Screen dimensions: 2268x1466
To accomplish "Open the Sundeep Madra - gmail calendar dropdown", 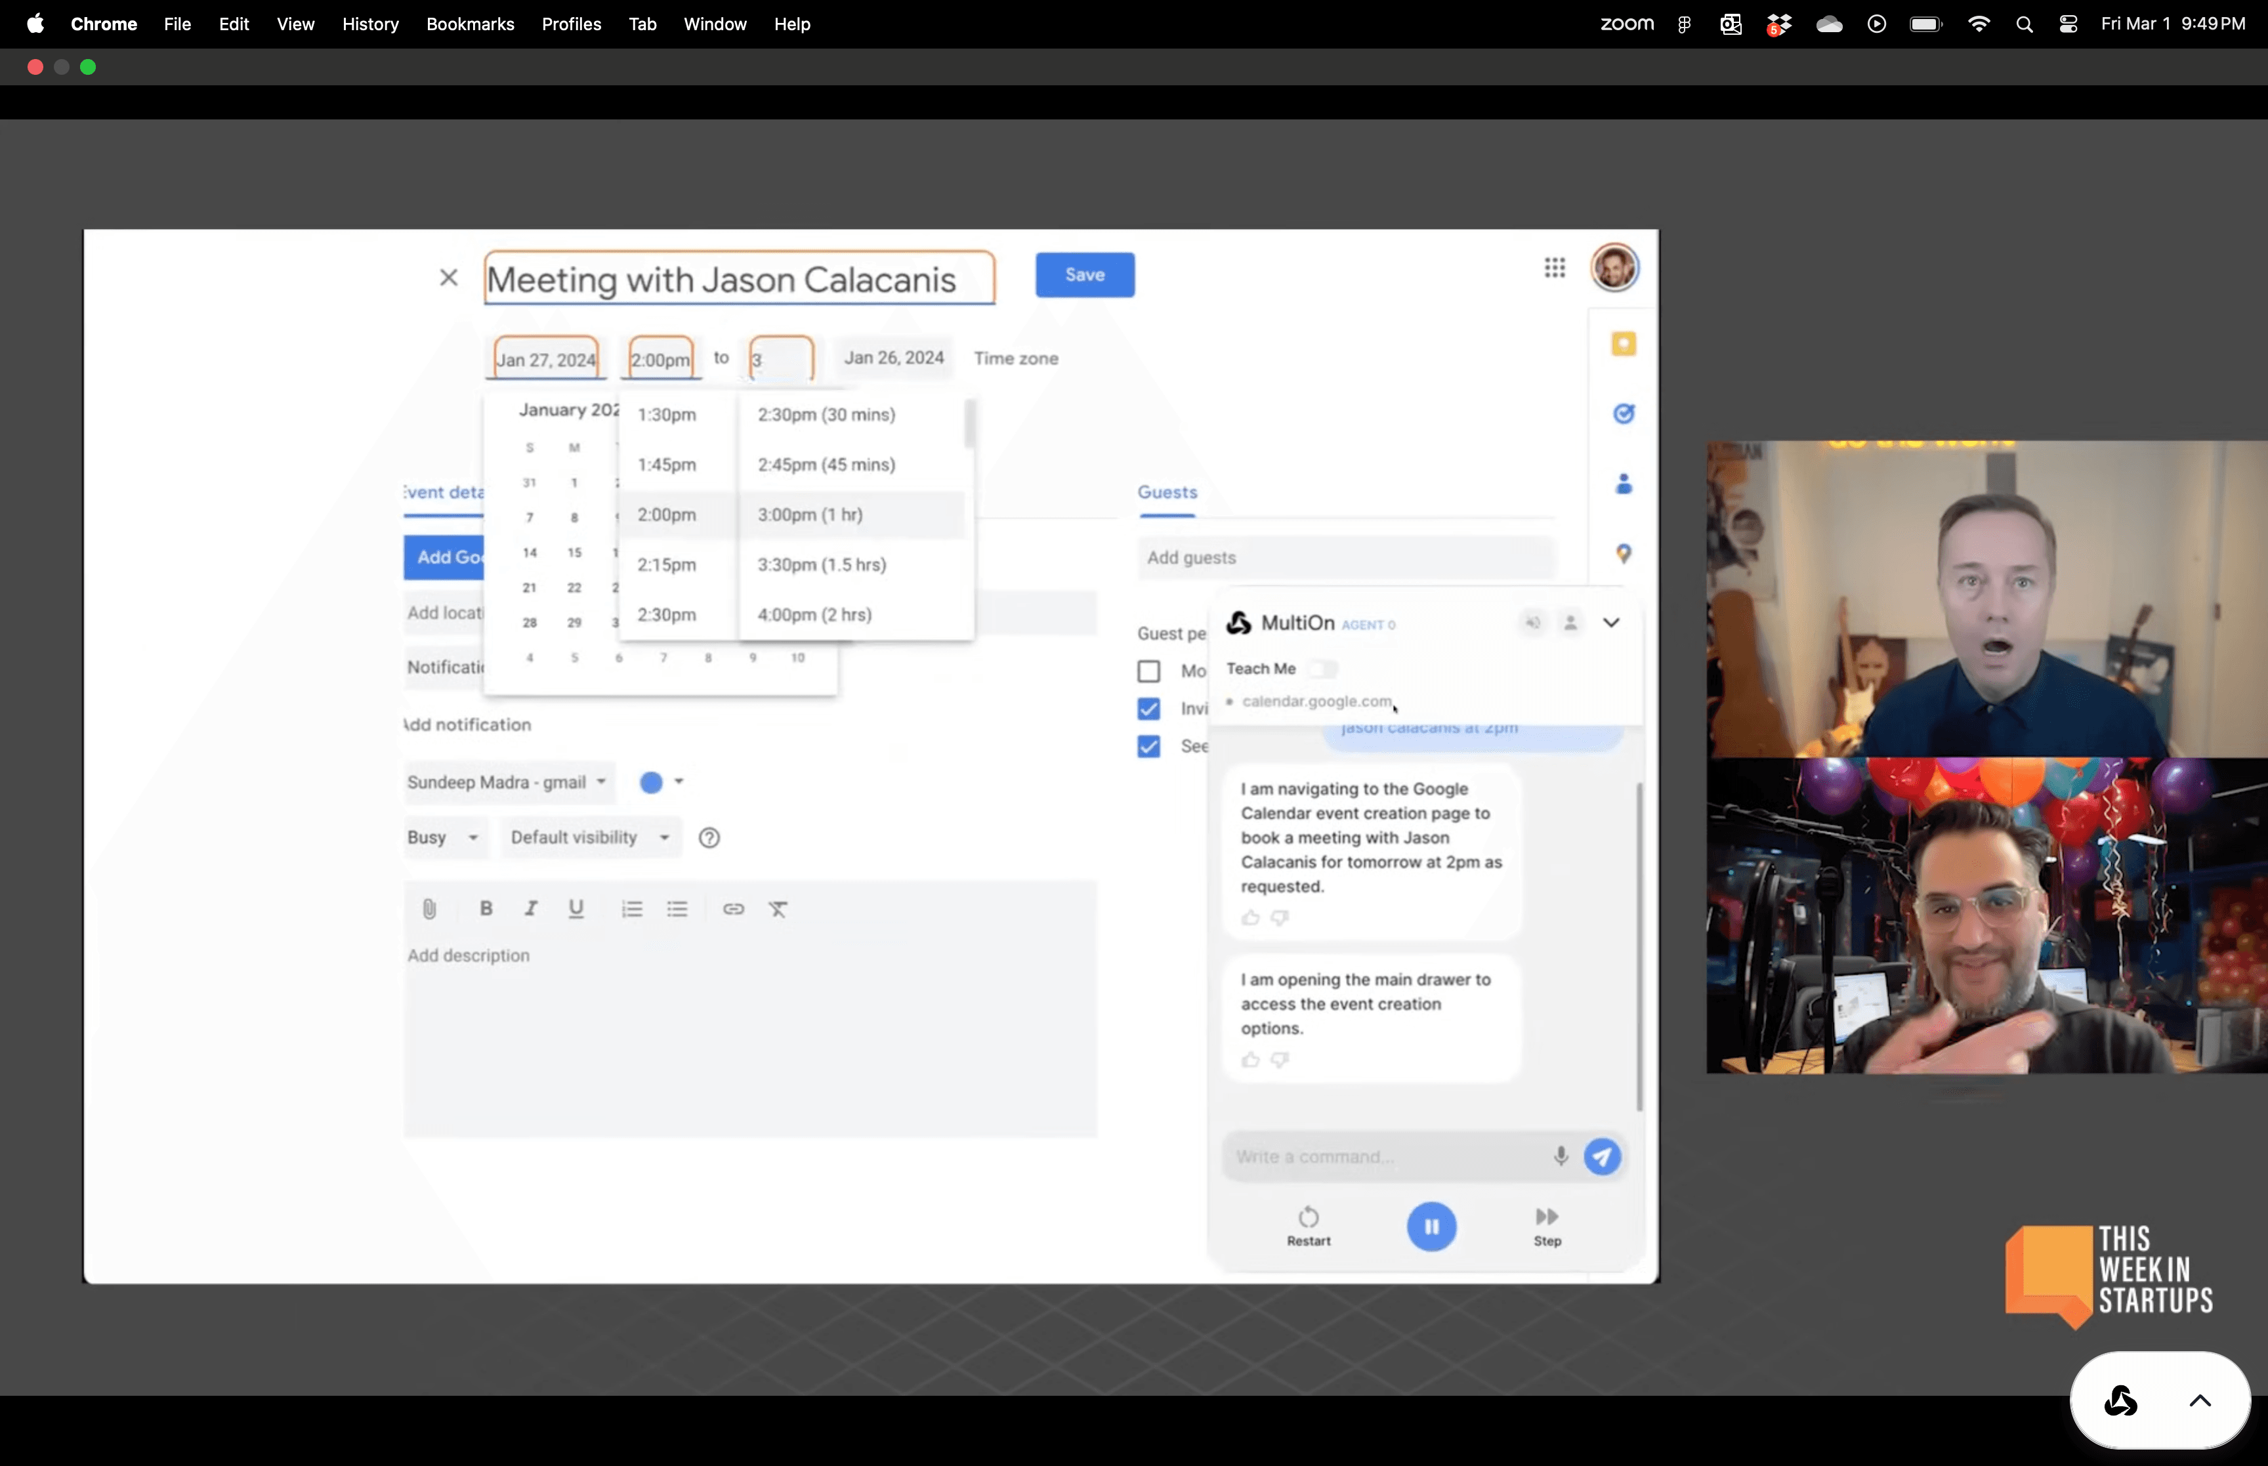I will tap(508, 782).
